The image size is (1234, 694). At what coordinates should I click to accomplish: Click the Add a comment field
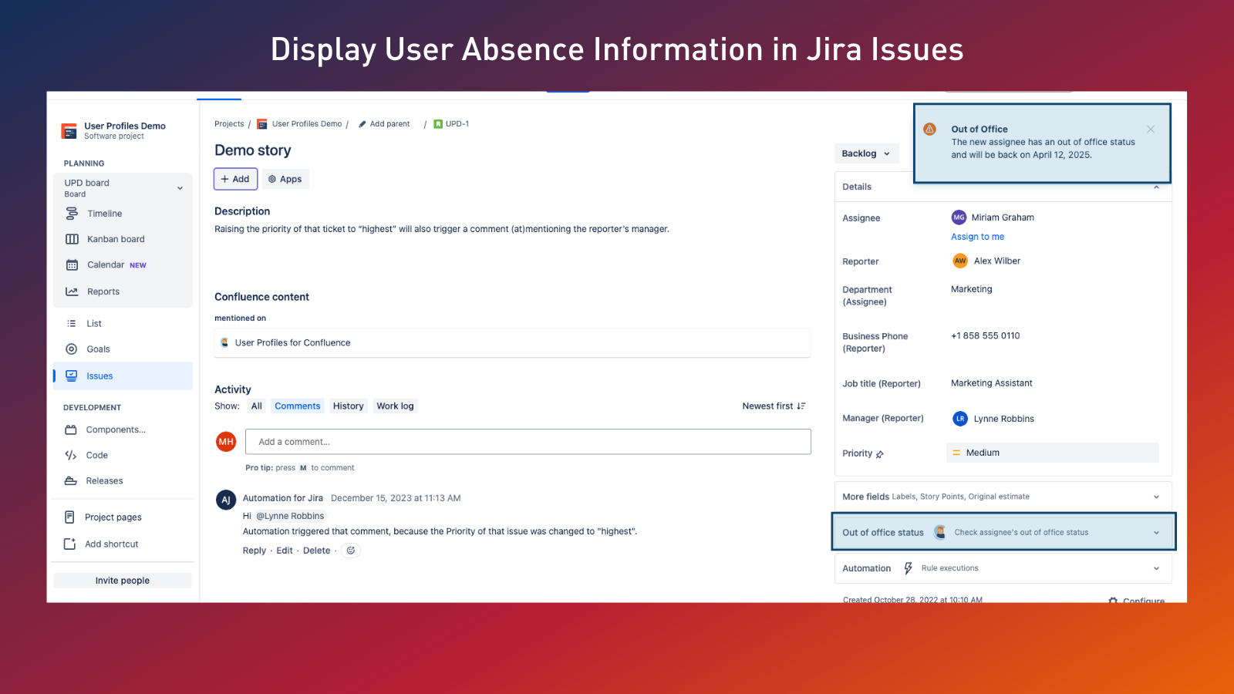click(528, 442)
